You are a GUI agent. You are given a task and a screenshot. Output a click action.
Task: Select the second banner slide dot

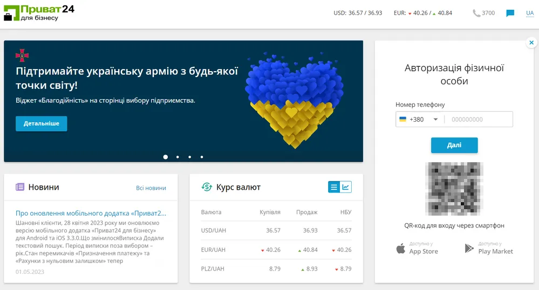coord(178,157)
